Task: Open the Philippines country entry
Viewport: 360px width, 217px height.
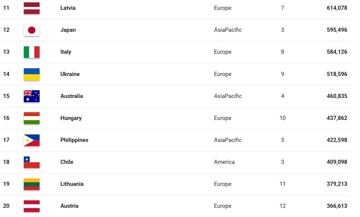Action: 74,140
